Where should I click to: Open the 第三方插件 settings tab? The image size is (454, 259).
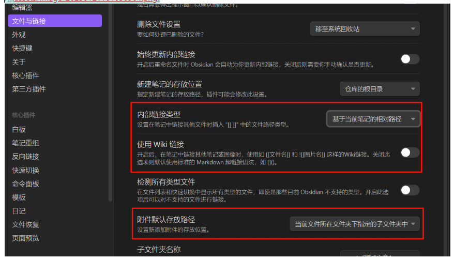29,89
